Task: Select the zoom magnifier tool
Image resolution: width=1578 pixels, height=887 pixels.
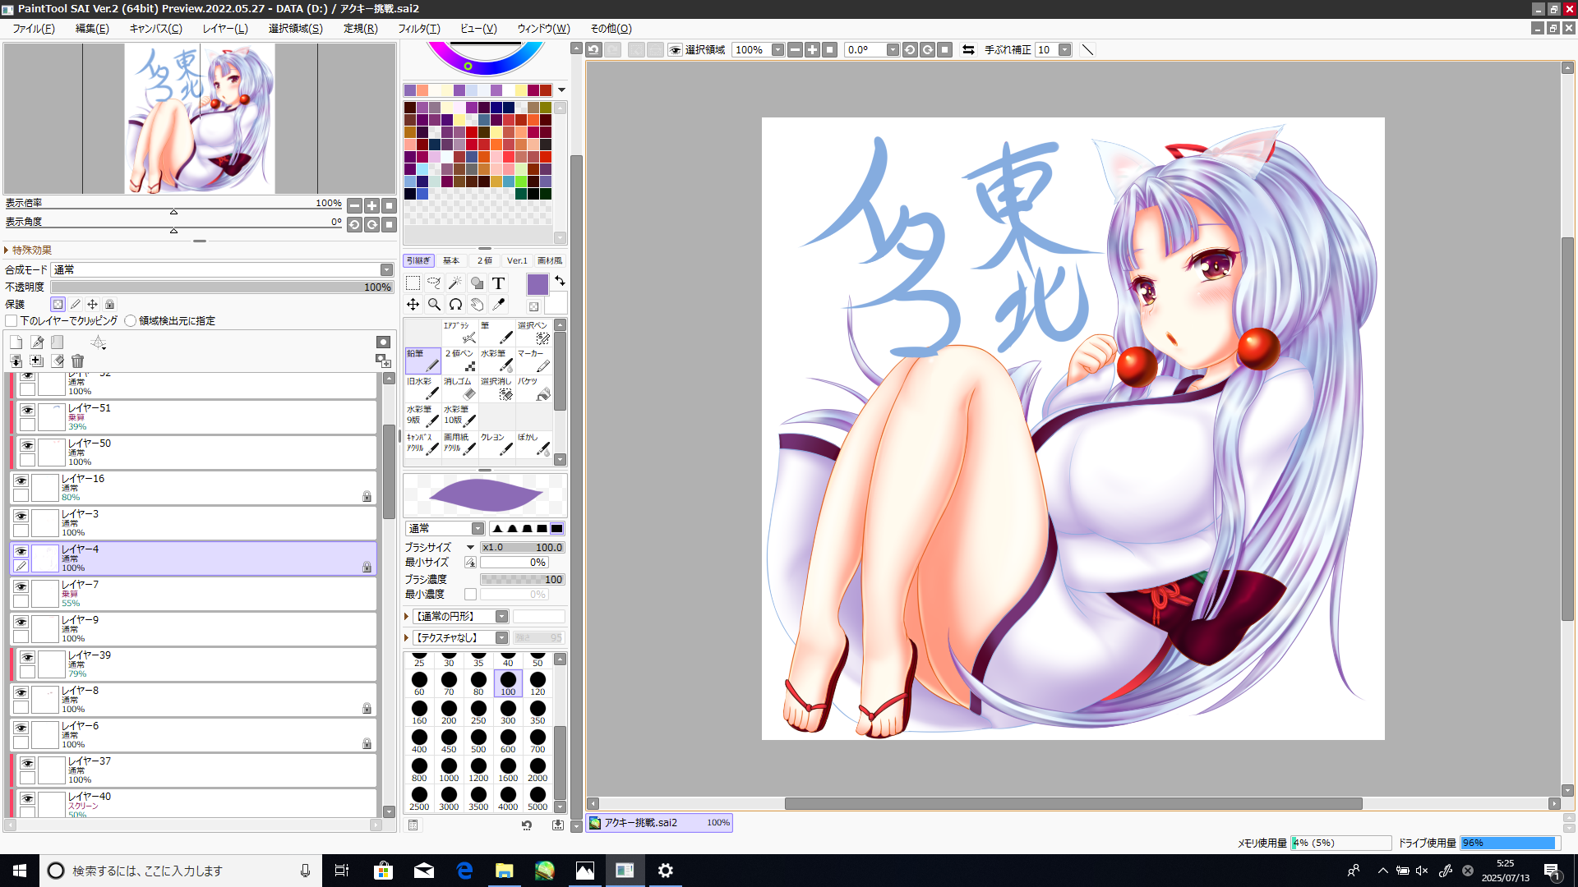Action: click(x=434, y=305)
